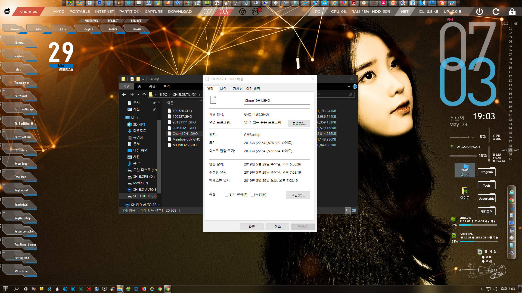522x293 pixels.
Task: Click the SHIELD D disk usage bar
Action: point(478,225)
